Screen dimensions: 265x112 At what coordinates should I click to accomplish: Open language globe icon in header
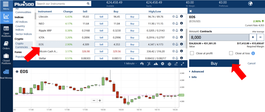tap(250, 4)
